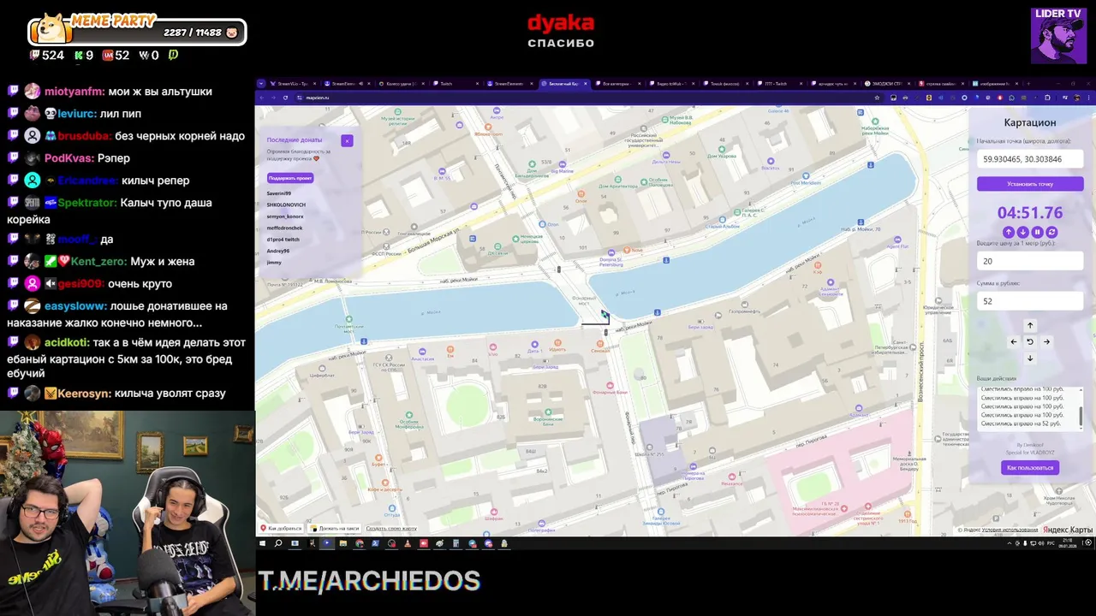Click the Яндекс Карты logo

pyautogui.click(x=1067, y=530)
